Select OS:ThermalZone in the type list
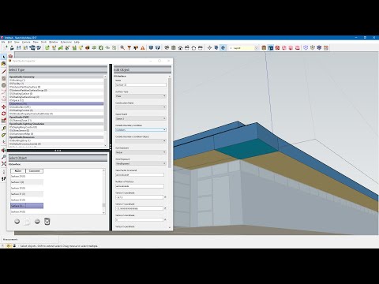 tap(56, 121)
